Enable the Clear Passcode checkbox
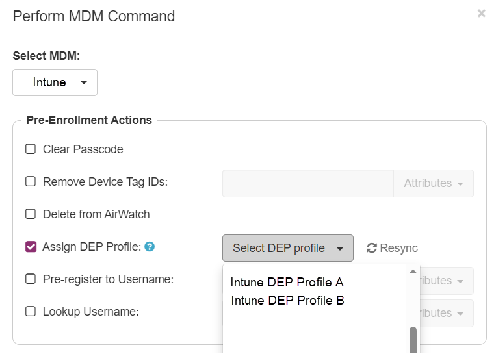 point(31,149)
